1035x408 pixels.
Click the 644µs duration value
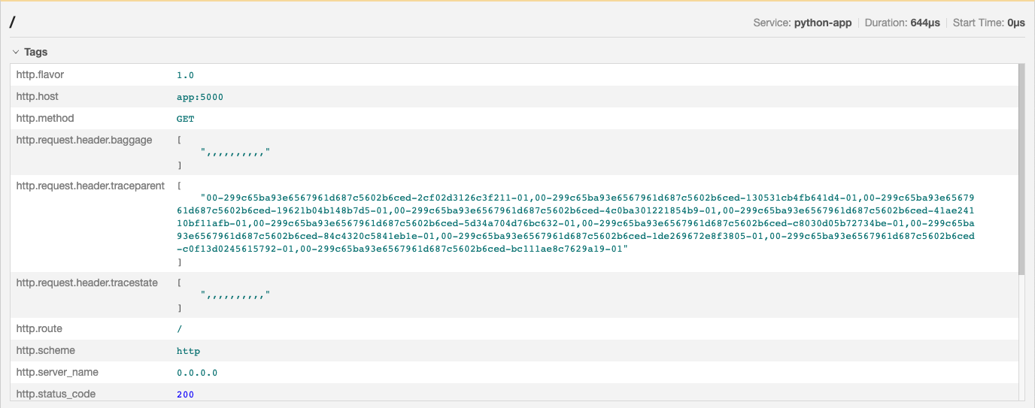click(924, 23)
